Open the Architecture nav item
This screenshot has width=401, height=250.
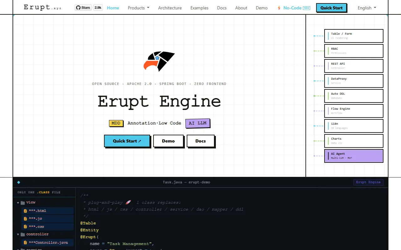tap(170, 8)
